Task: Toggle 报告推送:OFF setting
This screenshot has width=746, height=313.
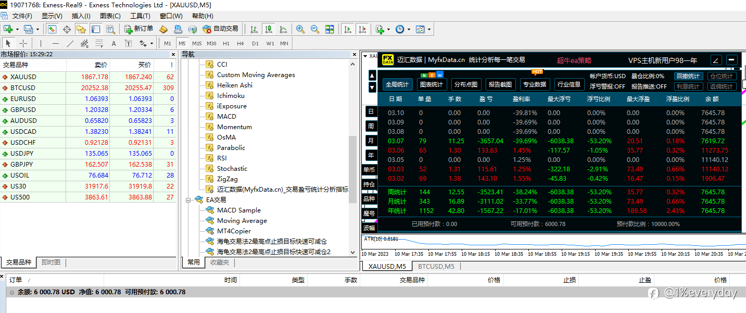Action: pos(649,86)
